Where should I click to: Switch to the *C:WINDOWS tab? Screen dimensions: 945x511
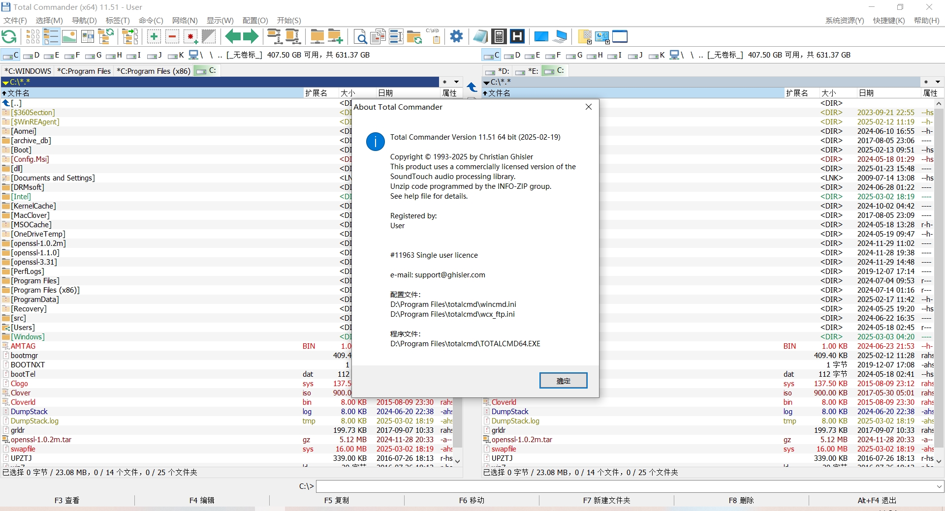coord(28,71)
